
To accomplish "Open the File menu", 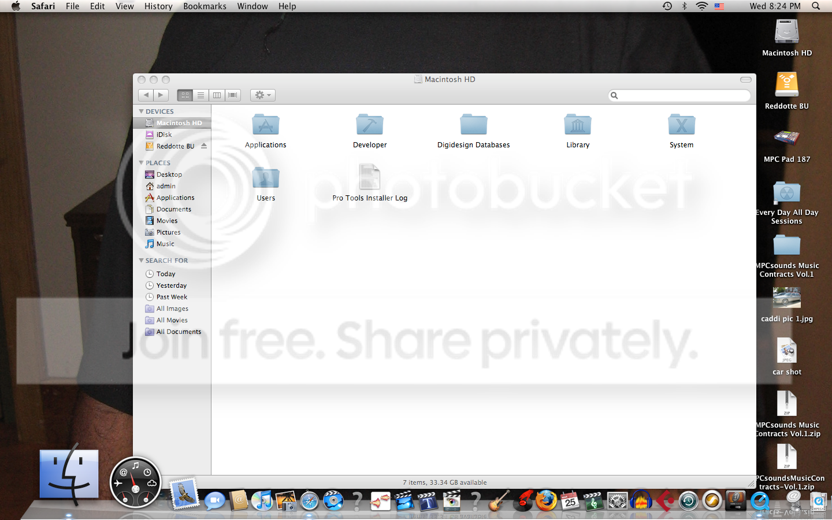I will 73,6.
